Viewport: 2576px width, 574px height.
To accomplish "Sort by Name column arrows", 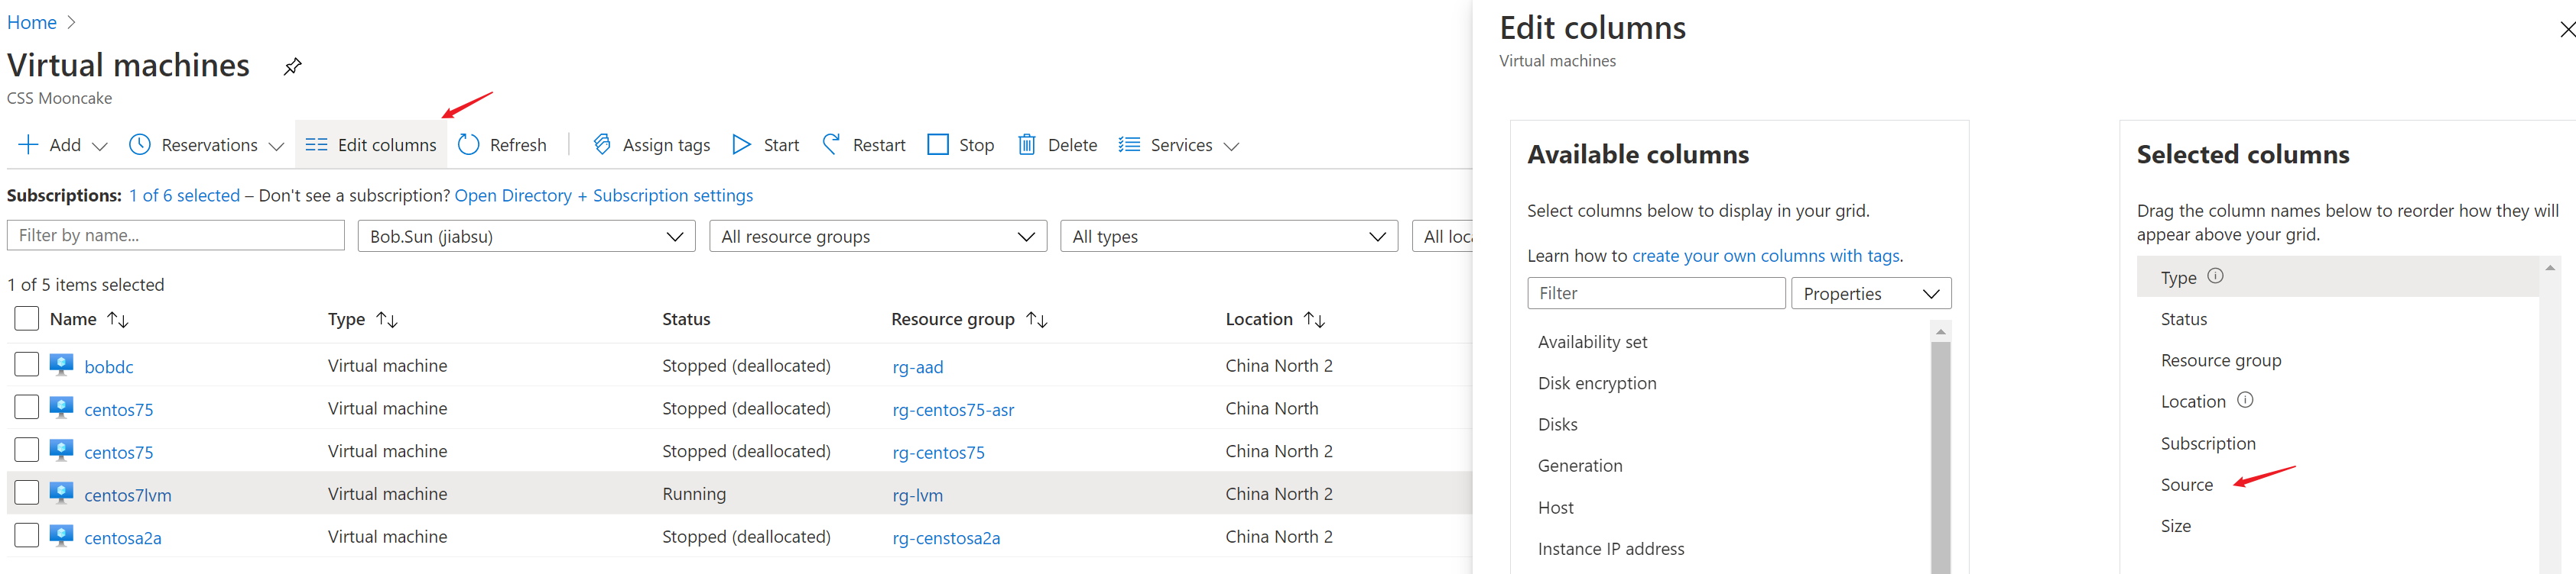I will coord(118,320).
